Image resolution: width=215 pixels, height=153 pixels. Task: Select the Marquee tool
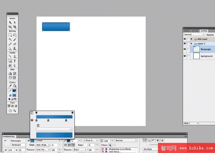point(10,35)
